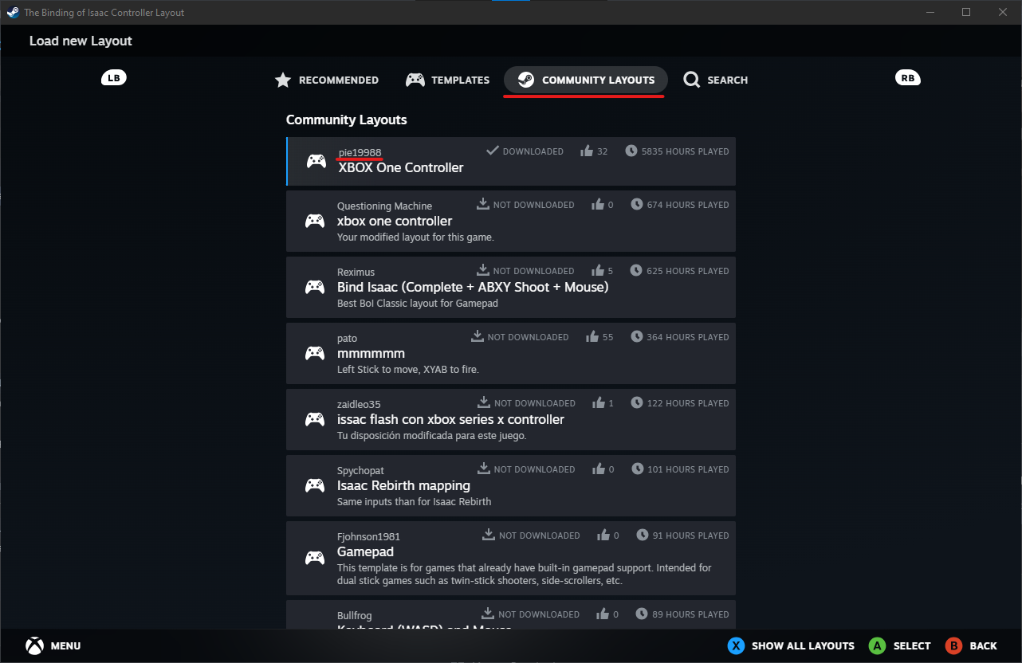Click the Downloaded checkmark on pie19988 layout
Screen dimensions: 1022x663
click(493, 151)
